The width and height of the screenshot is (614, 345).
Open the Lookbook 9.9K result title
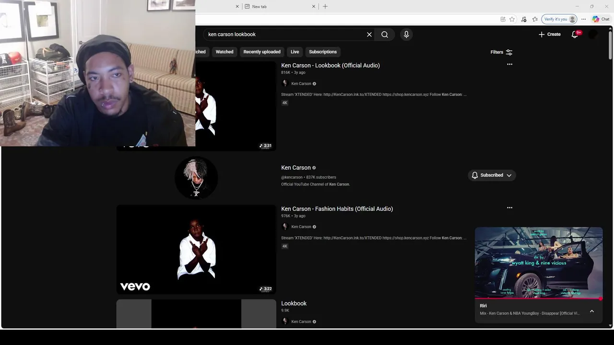point(294,303)
